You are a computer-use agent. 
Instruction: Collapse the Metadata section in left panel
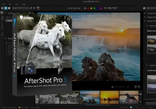5,38
